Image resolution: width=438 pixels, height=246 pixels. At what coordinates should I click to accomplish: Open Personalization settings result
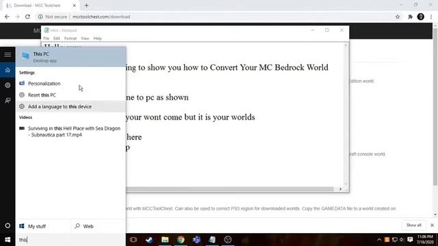click(70, 83)
